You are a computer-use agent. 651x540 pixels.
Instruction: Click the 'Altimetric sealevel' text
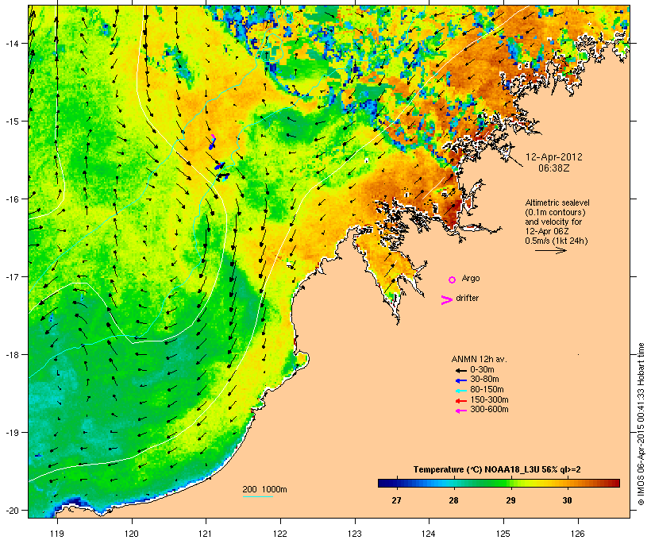[557, 202]
